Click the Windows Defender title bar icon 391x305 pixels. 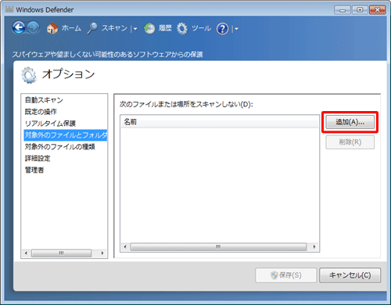[9, 9]
